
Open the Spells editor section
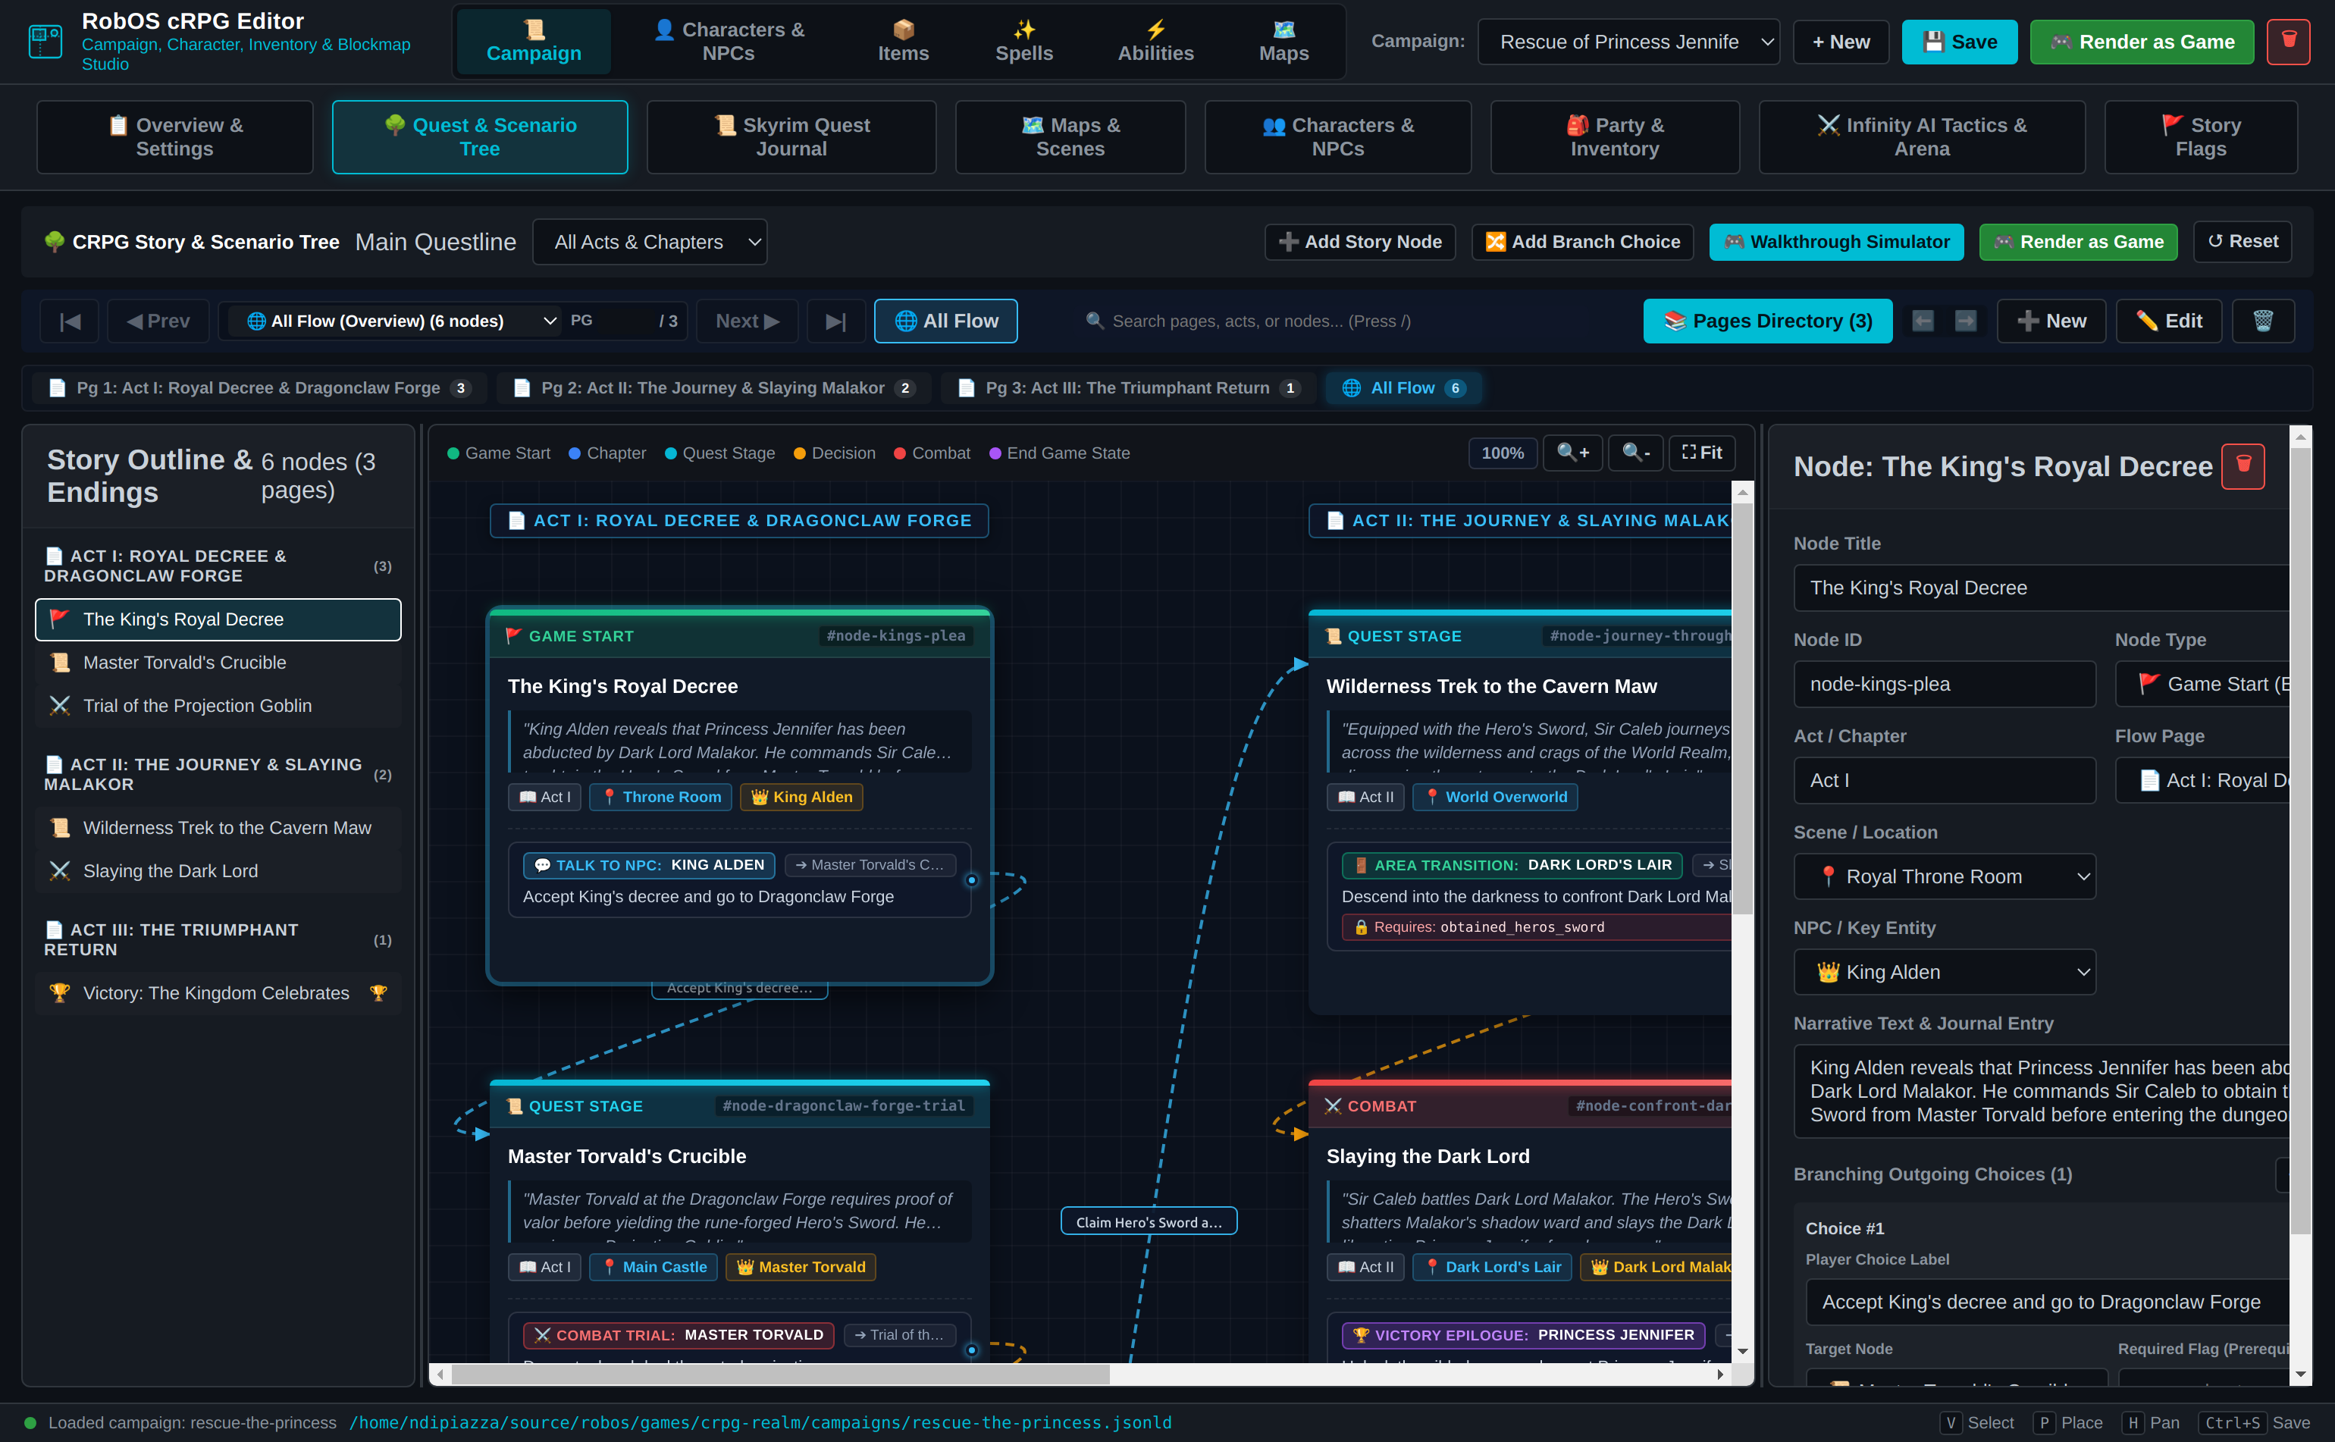(1024, 42)
